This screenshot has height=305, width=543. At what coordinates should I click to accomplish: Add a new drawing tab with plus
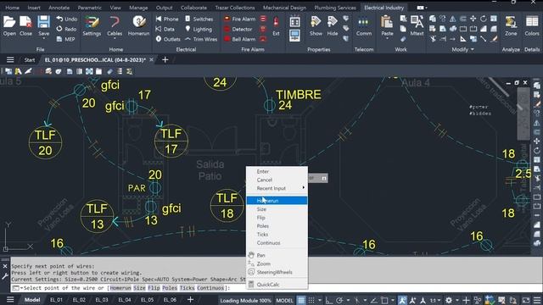pyautogui.click(x=165, y=60)
